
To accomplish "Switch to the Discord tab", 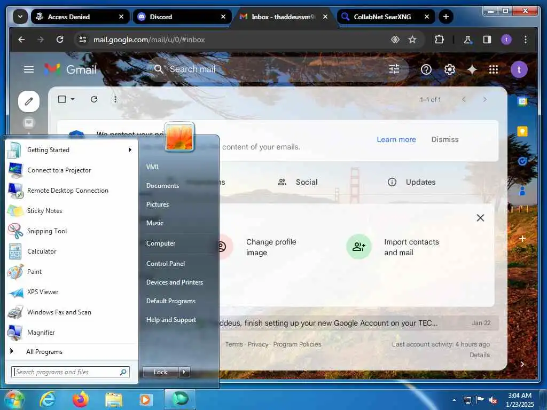I will point(182,17).
